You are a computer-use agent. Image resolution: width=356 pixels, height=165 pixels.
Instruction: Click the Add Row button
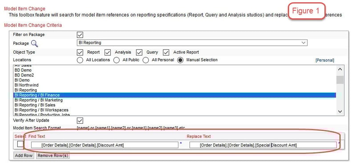click(24, 156)
